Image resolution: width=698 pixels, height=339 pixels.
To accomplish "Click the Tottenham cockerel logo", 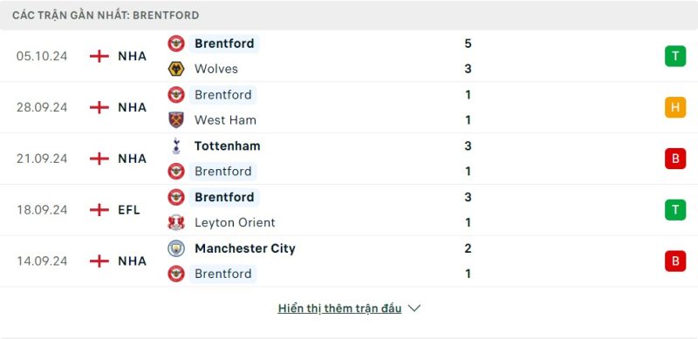I will [176, 146].
